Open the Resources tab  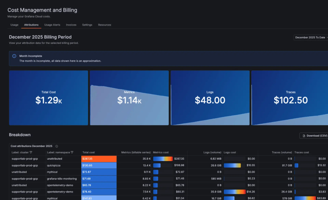click(x=105, y=25)
